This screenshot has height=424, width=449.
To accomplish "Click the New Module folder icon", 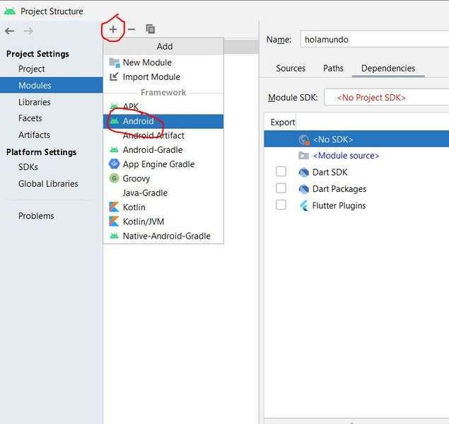I will (x=115, y=62).
